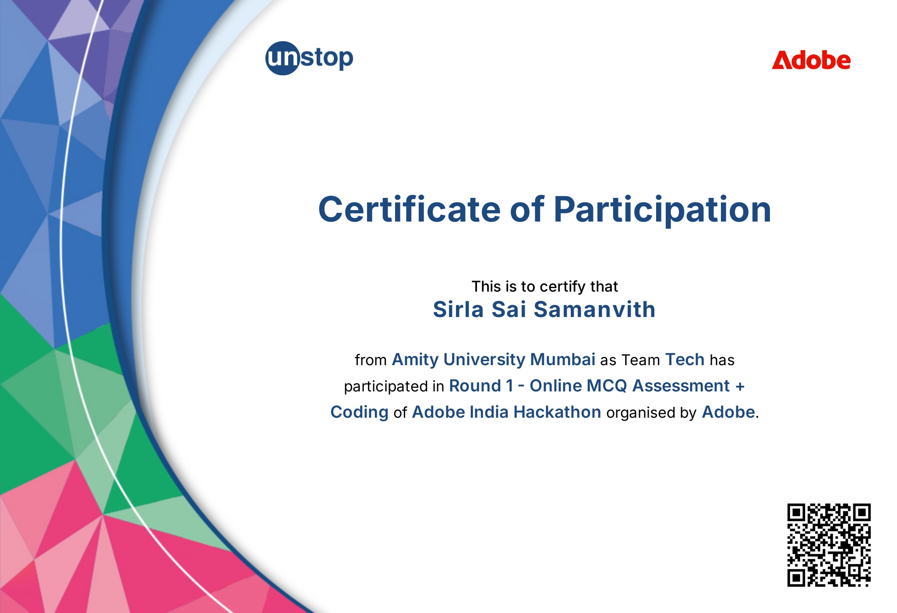897x613 pixels.
Task: Click 'Adobe' at the end of the sentence
Action: coord(728,412)
